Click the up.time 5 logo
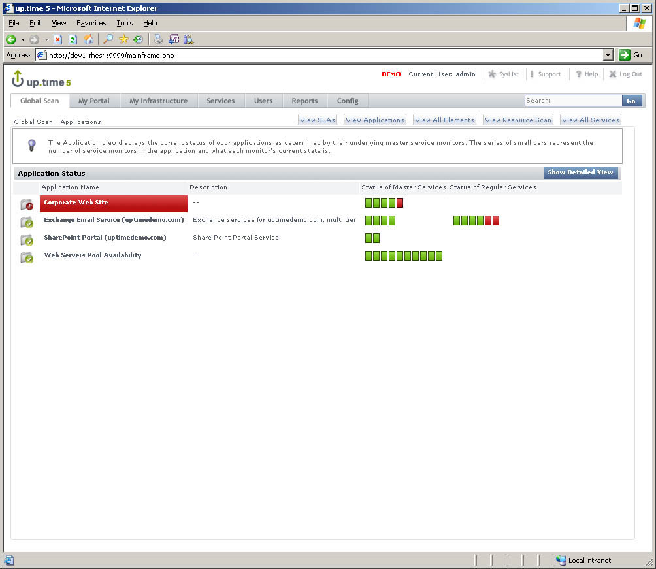 (41, 79)
